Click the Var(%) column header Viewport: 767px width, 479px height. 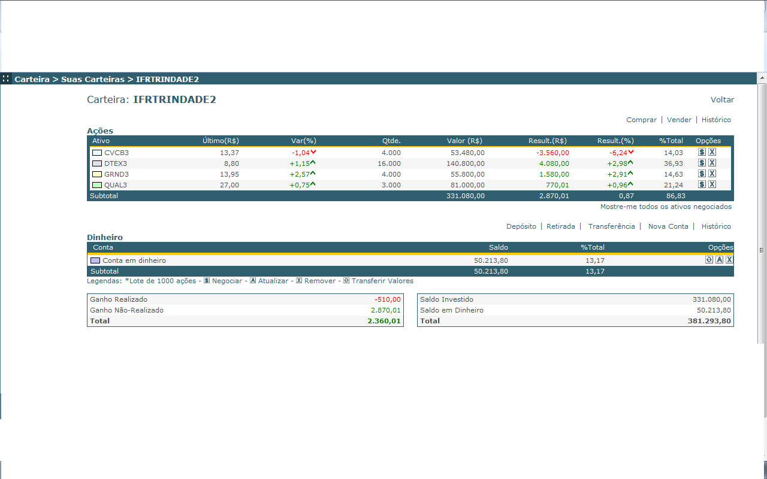(x=303, y=141)
